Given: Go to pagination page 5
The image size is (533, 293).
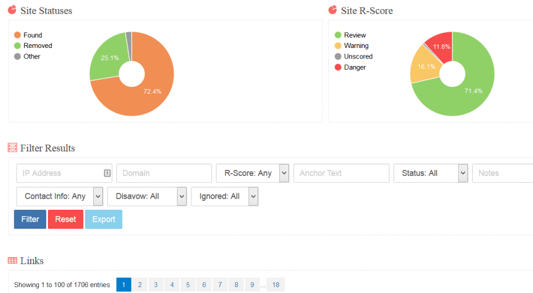Looking at the screenshot, I should pos(188,284).
